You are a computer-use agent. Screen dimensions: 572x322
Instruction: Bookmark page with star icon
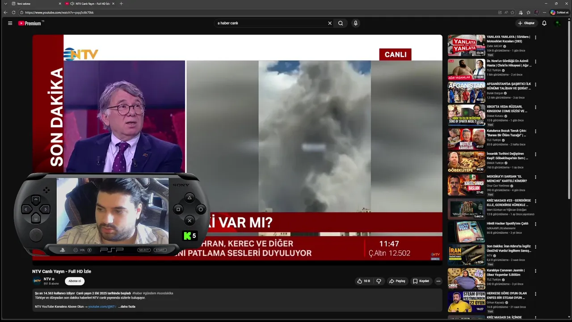pyautogui.click(x=513, y=13)
